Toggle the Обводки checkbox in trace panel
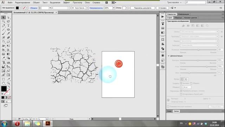225x127 pixels. point(191,83)
